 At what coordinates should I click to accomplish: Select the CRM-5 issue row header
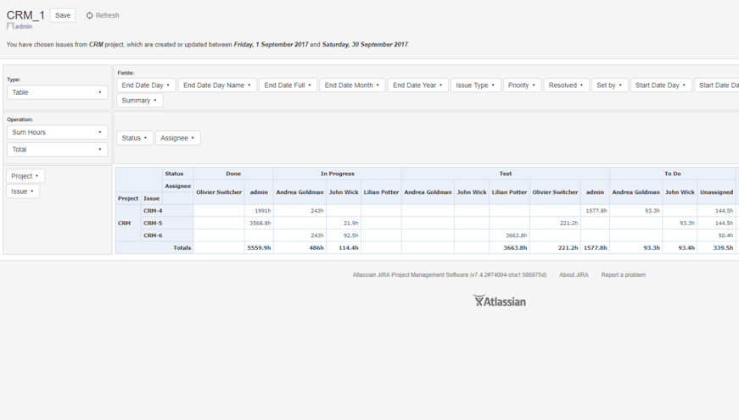click(167, 223)
